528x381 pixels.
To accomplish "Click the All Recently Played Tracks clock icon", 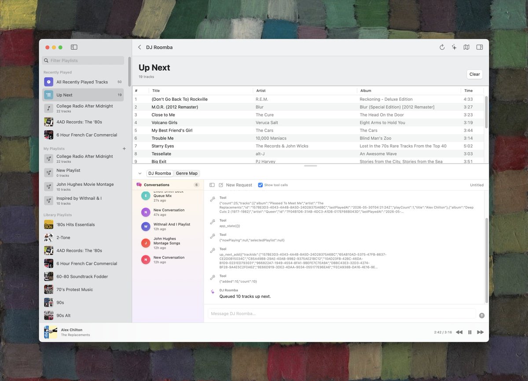I will 48,82.
